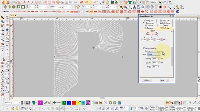Choose the red dotted grid fill icon

click(138, 12)
